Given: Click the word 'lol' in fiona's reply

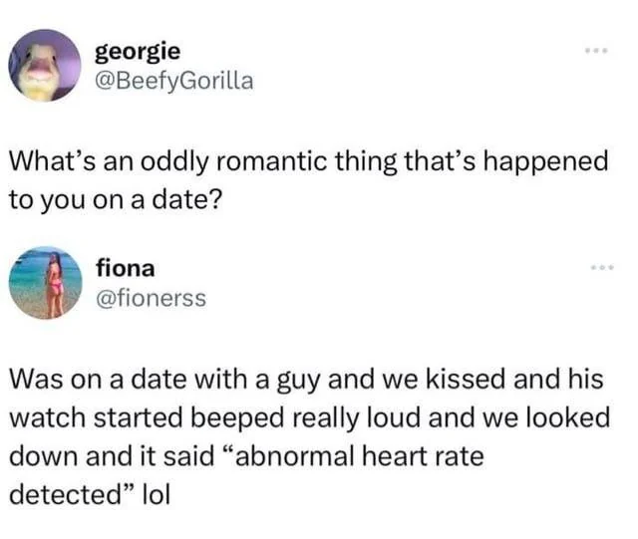Looking at the screenshot, I should pos(156,494).
